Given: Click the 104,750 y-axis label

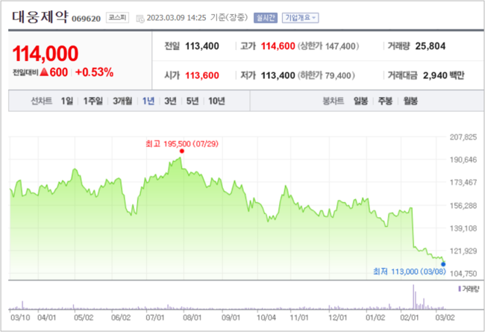Looking at the screenshot, I should (463, 274).
